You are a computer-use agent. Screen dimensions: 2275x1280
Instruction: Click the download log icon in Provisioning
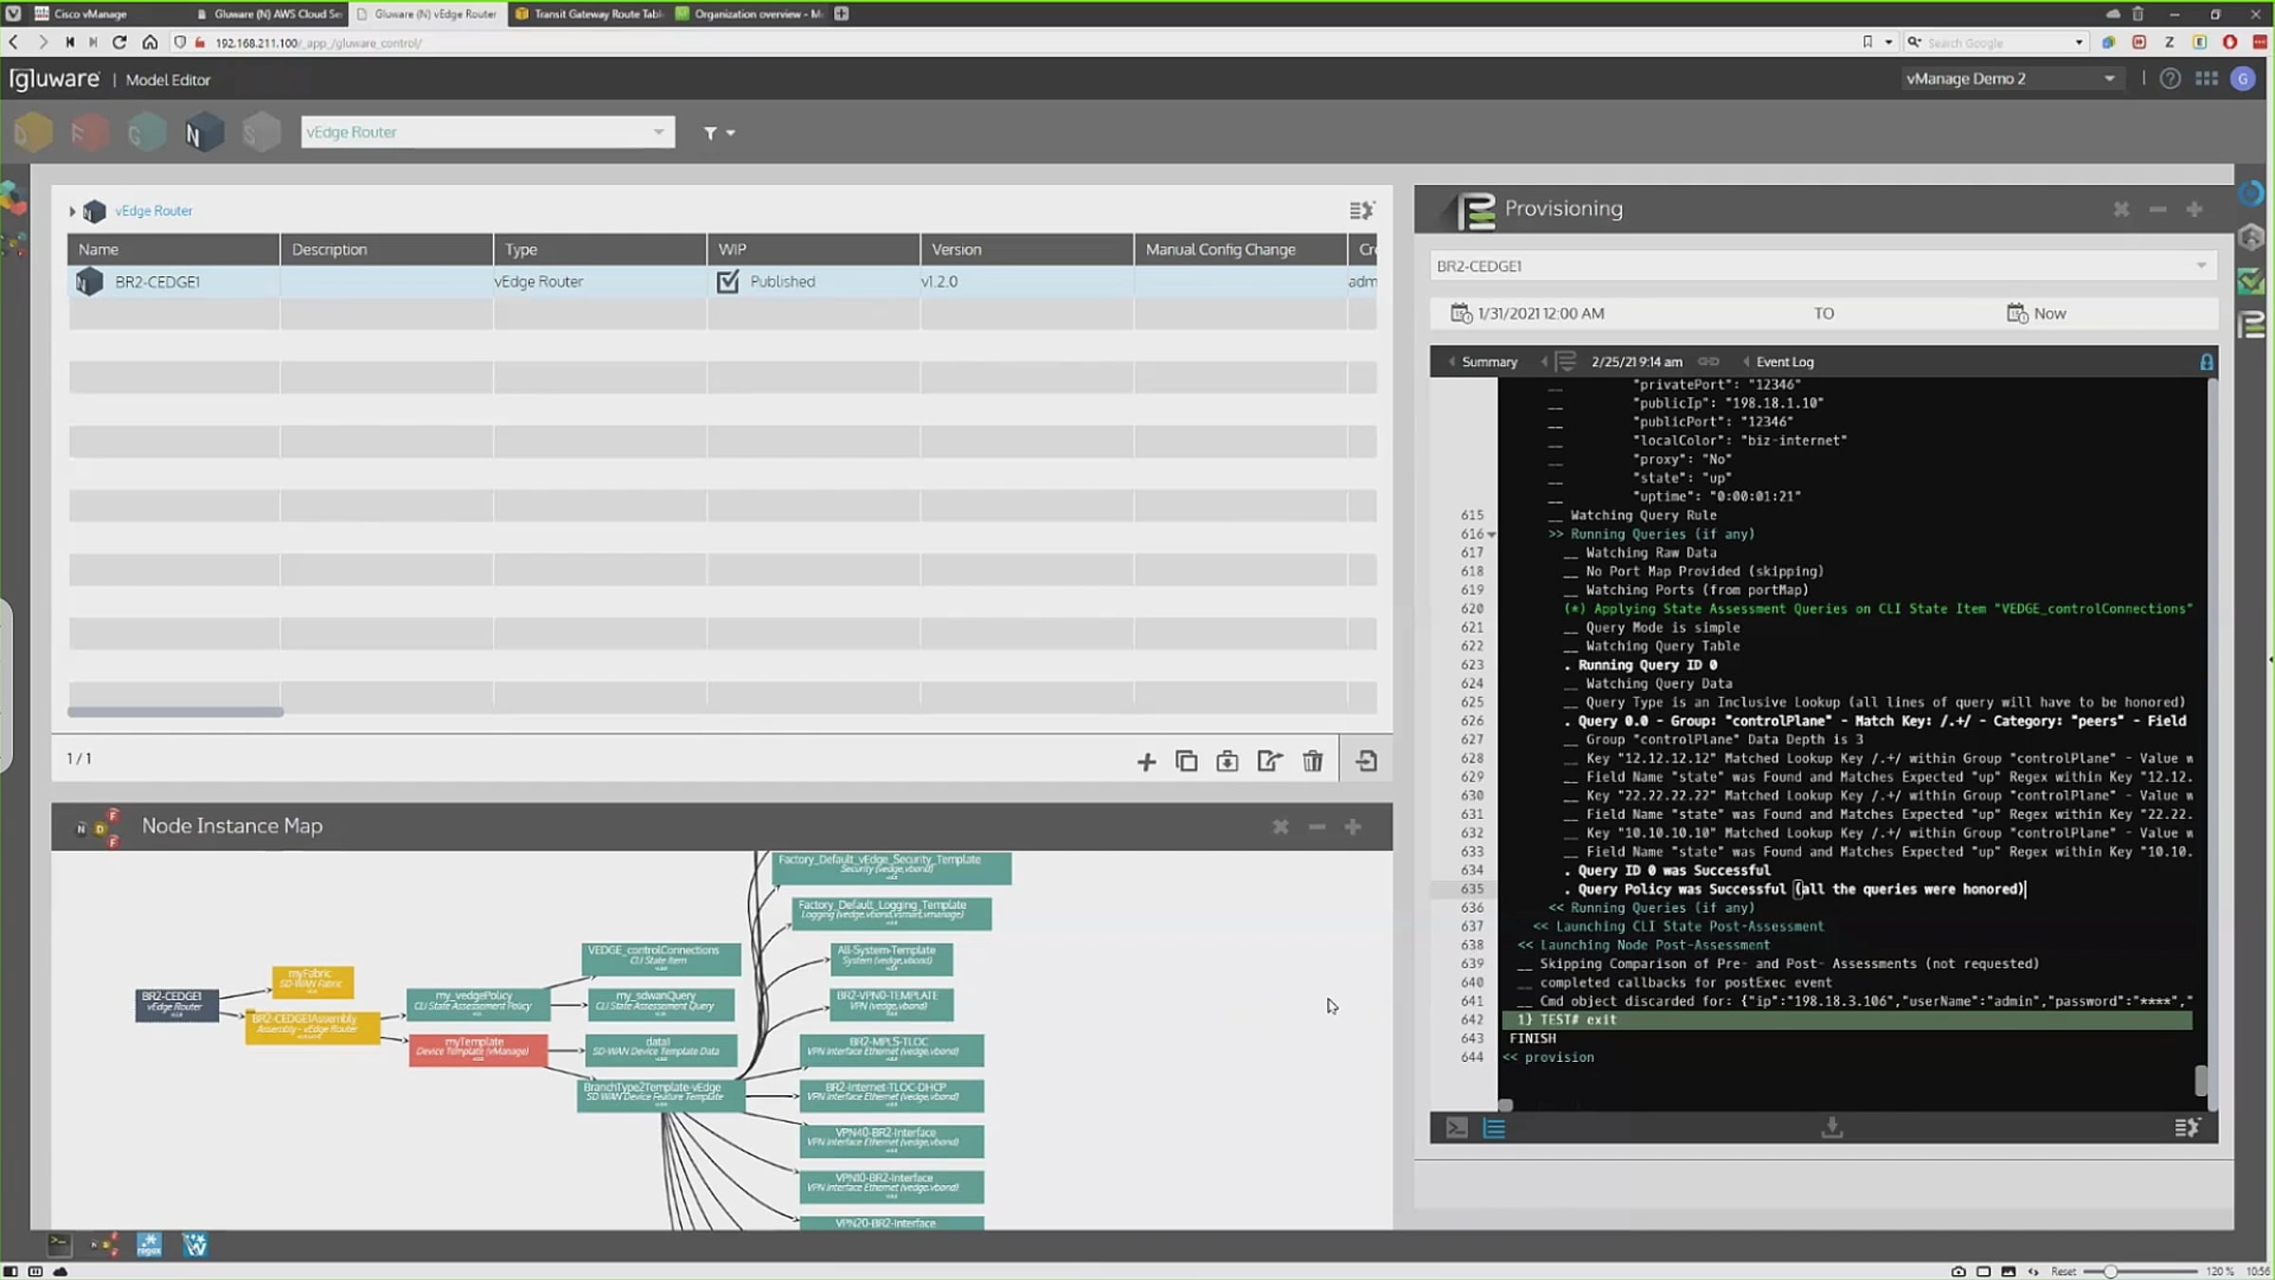coord(1831,1127)
